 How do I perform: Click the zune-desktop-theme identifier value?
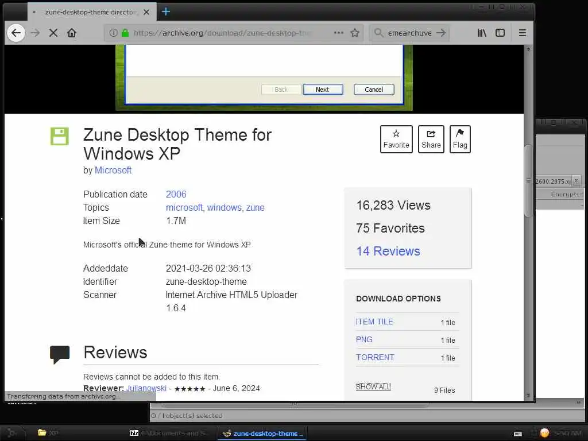pyautogui.click(x=206, y=281)
